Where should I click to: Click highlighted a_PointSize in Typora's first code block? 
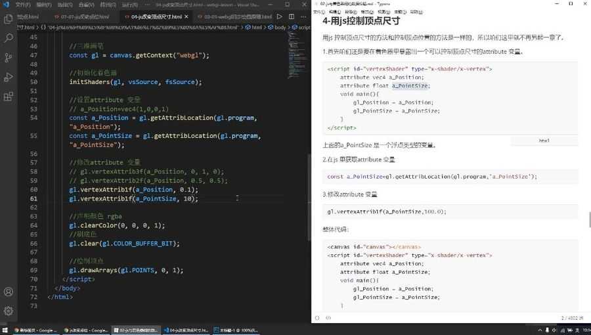[x=410, y=86]
